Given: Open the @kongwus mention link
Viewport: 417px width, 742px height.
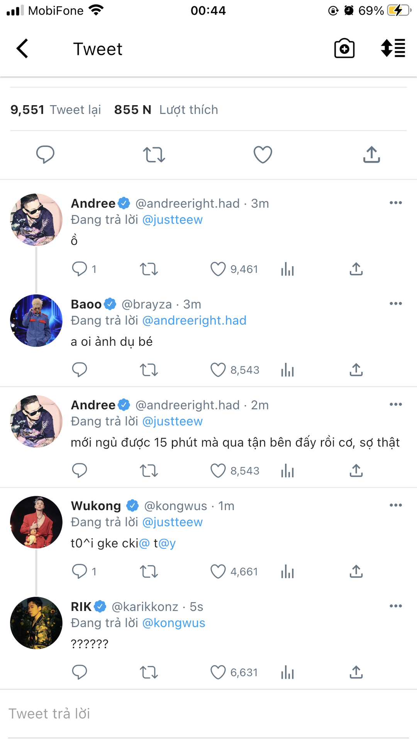Looking at the screenshot, I should click(x=174, y=623).
